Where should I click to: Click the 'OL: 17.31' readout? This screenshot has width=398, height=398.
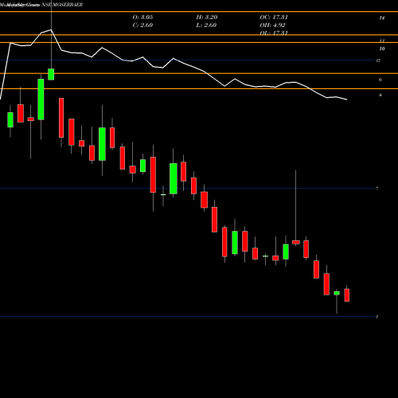click(274, 33)
